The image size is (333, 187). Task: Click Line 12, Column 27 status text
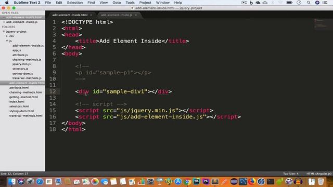[15, 173]
